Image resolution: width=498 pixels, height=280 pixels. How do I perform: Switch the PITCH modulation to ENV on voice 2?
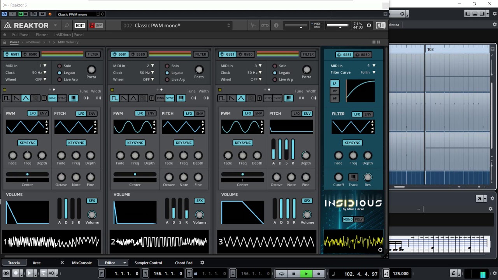tap(200, 114)
